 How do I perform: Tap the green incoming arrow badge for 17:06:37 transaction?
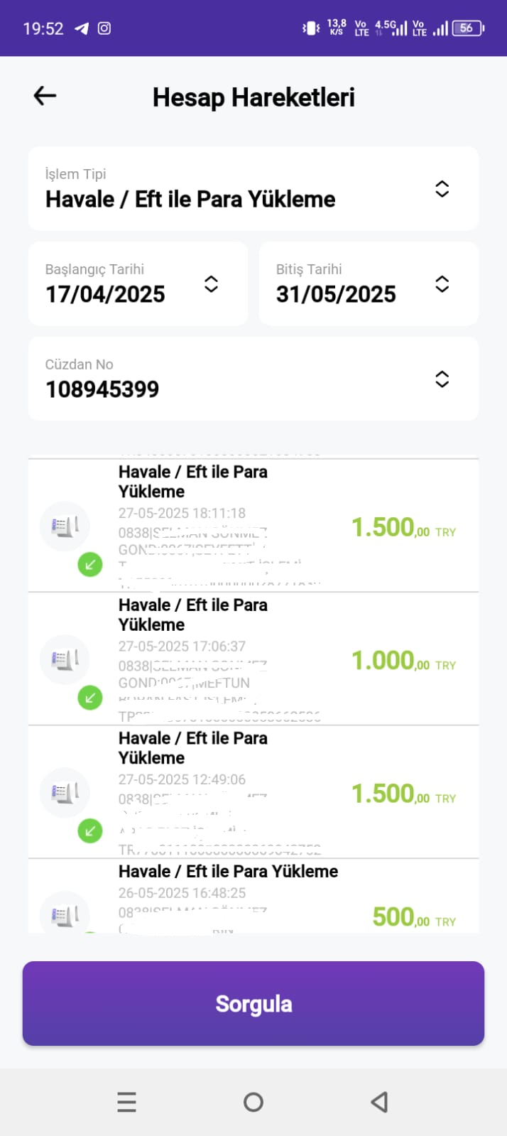coord(90,698)
